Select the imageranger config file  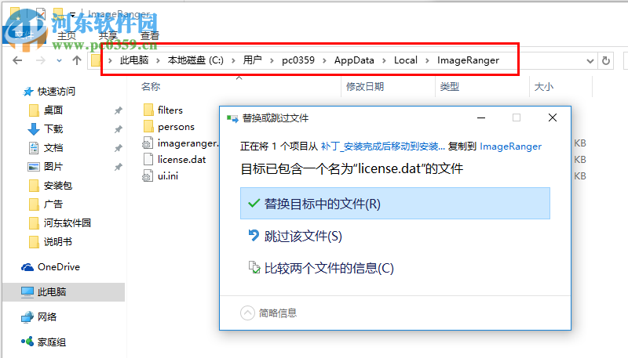click(188, 143)
